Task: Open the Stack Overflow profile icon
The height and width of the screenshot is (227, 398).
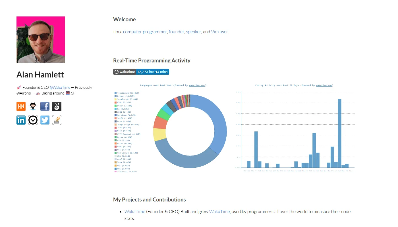Action: click(57, 120)
